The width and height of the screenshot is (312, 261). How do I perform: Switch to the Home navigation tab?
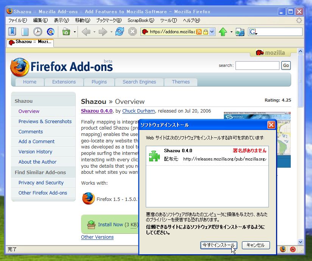(30, 82)
